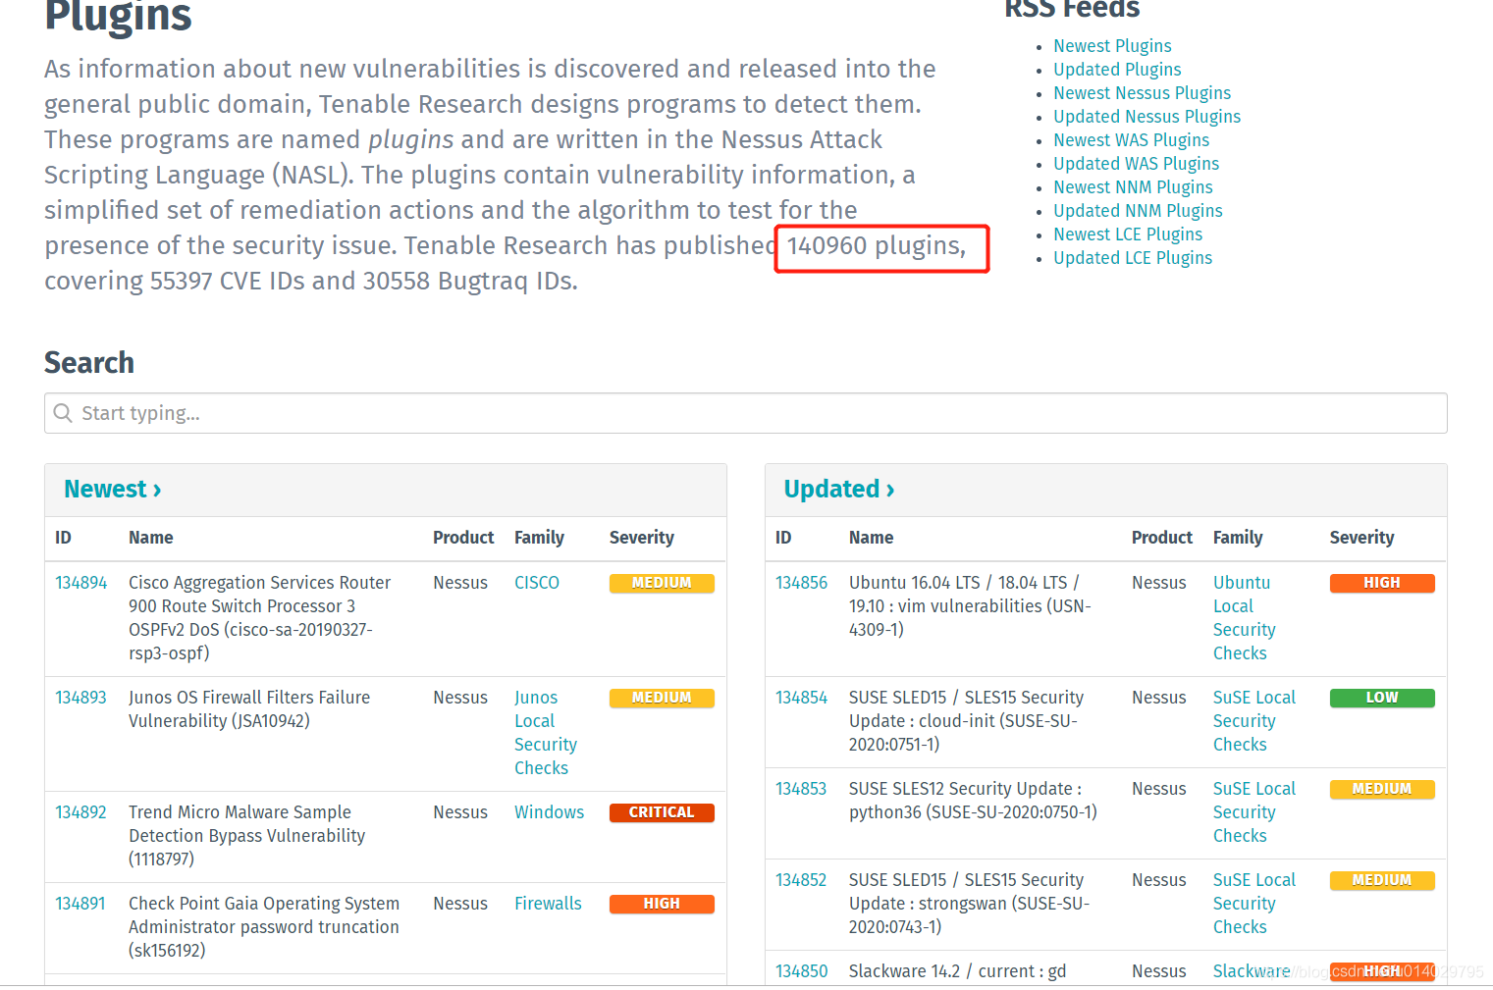This screenshot has height=990, width=1493.
Task: Click Family column header in Updated table
Action: pyautogui.click(x=1238, y=538)
